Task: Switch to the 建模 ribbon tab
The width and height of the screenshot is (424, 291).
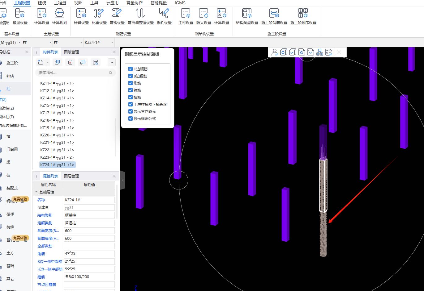Action: [42, 3]
